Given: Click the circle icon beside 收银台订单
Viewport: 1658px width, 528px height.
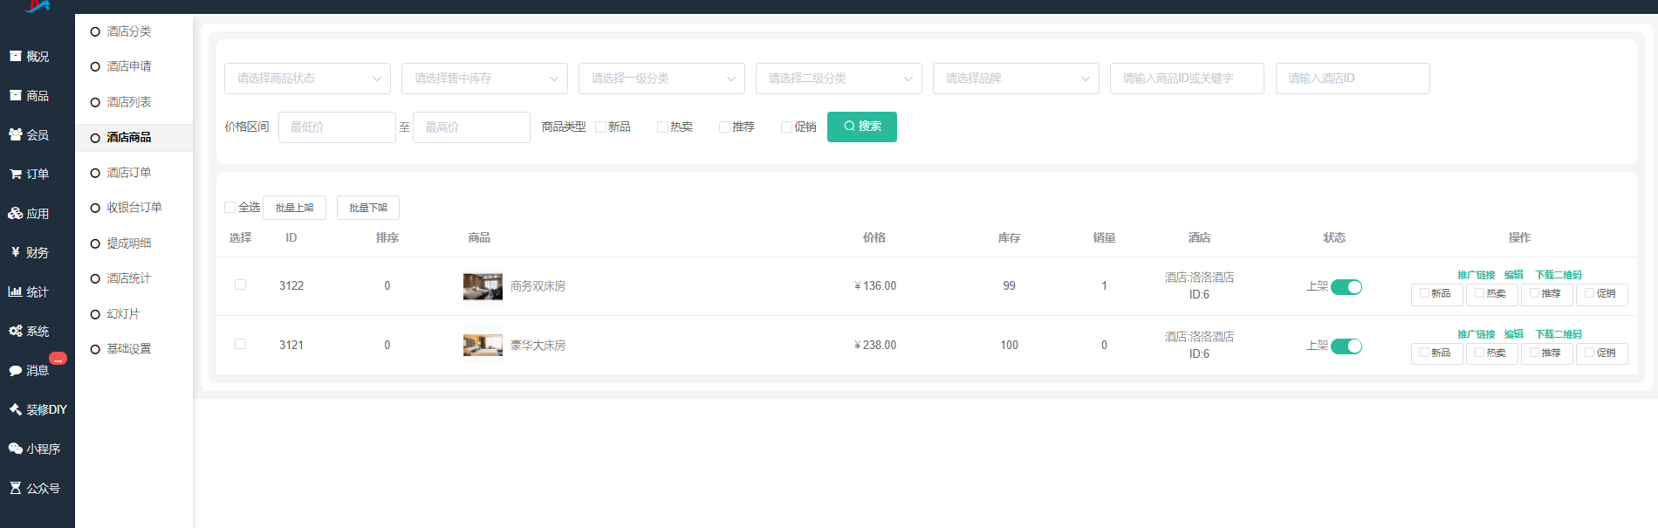Looking at the screenshot, I should pyautogui.click(x=95, y=208).
